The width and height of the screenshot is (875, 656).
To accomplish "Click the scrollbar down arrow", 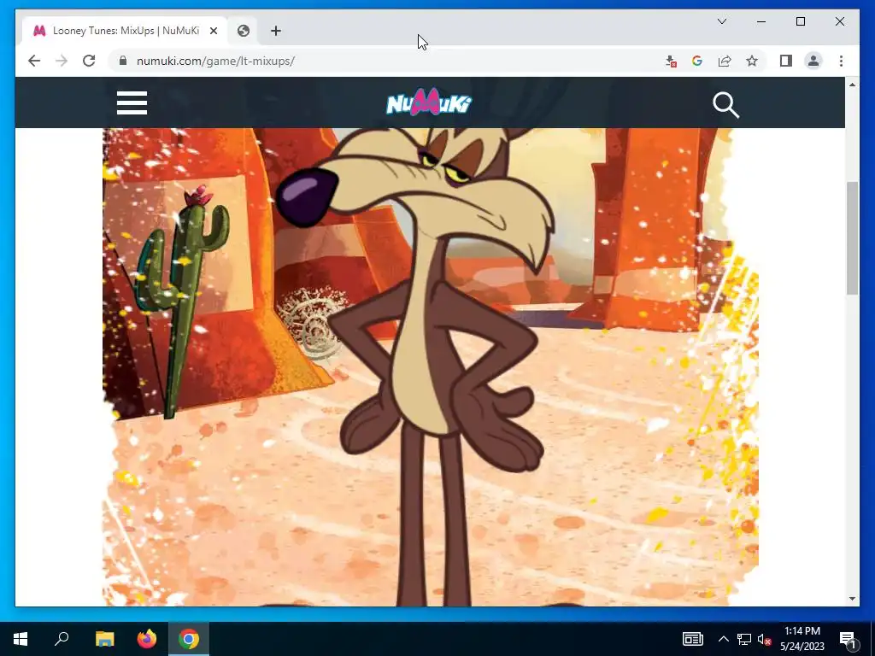I will pyautogui.click(x=852, y=599).
